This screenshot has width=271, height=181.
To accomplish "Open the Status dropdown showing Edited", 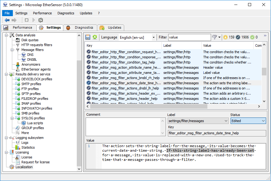I will (x=248, y=121).
